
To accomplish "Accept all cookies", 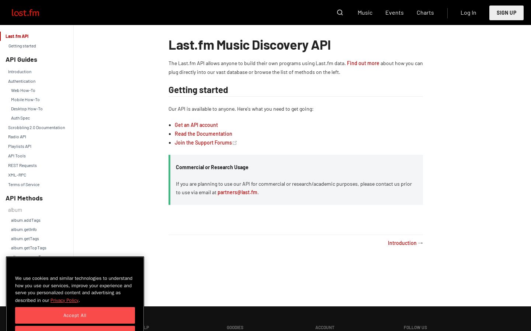I will pyautogui.click(x=75, y=315).
